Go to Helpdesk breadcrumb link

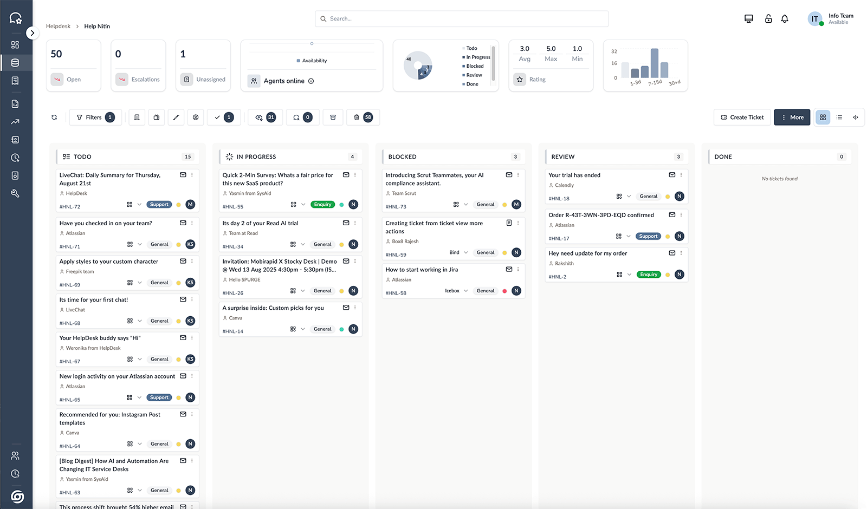(58, 26)
